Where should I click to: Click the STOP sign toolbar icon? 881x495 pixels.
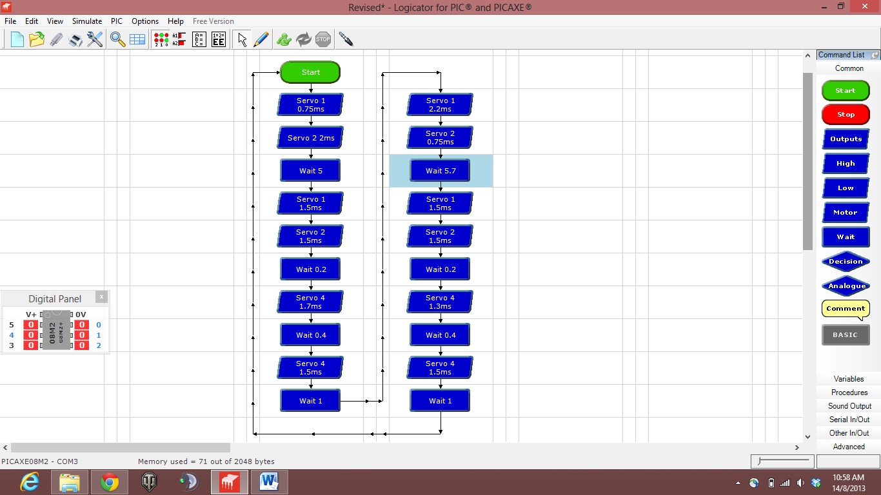click(x=323, y=39)
